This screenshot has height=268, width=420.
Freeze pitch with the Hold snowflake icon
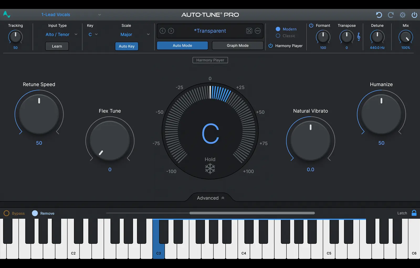[210, 169]
